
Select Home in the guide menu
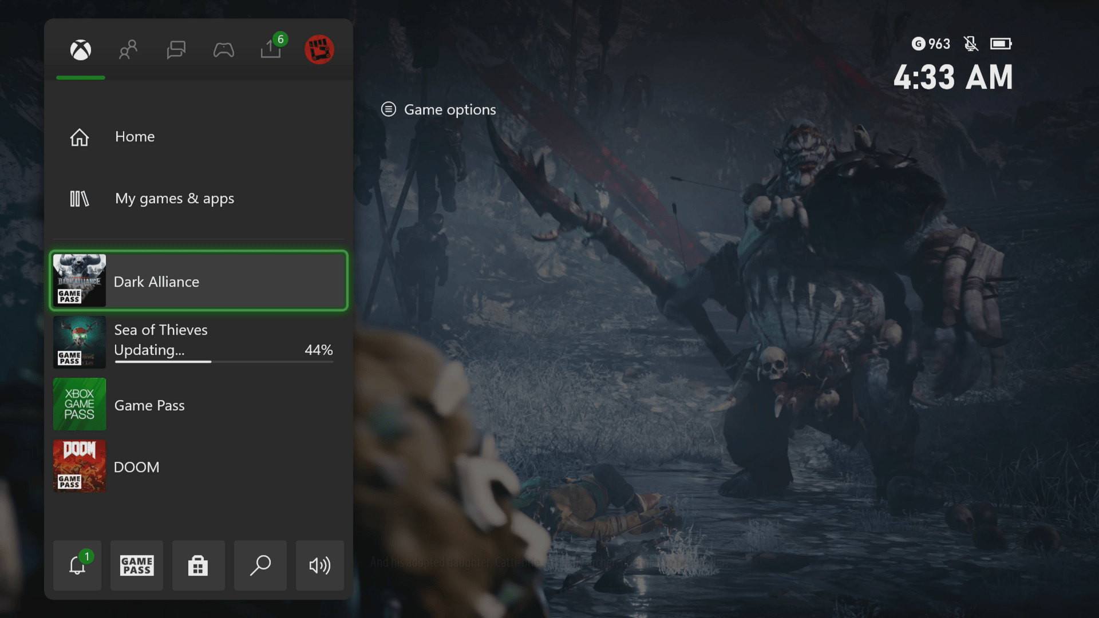tap(135, 137)
